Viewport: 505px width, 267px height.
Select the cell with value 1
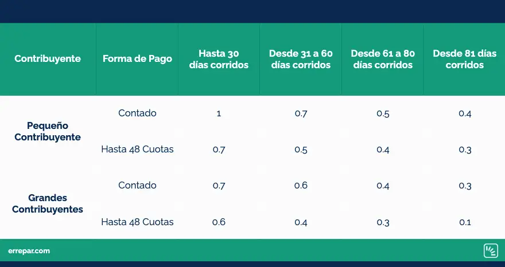click(x=219, y=113)
